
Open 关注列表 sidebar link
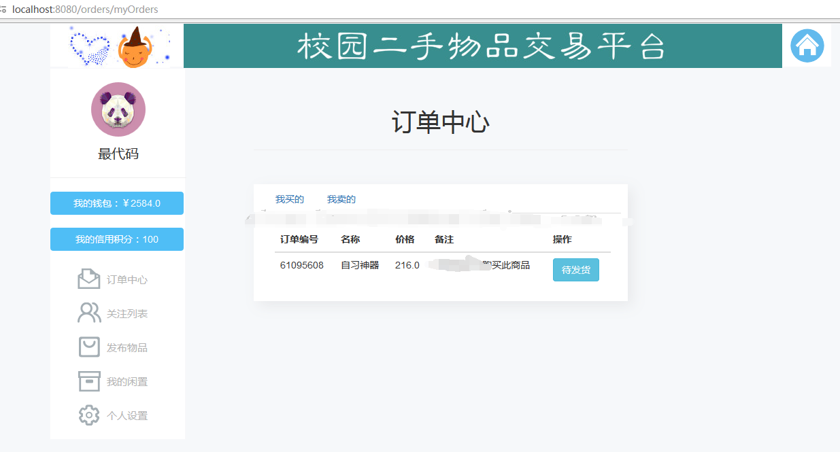coord(127,314)
